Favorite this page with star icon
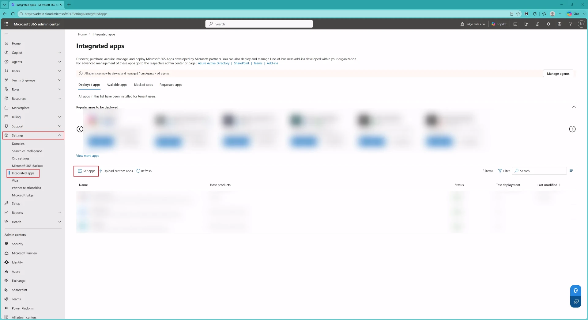588x320 pixels. 518,14
